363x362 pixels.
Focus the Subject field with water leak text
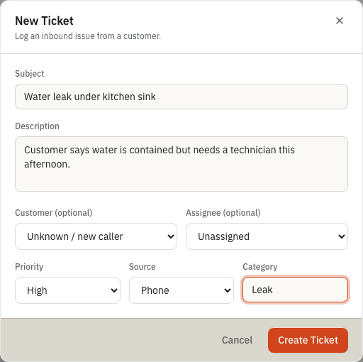click(181, 97)
